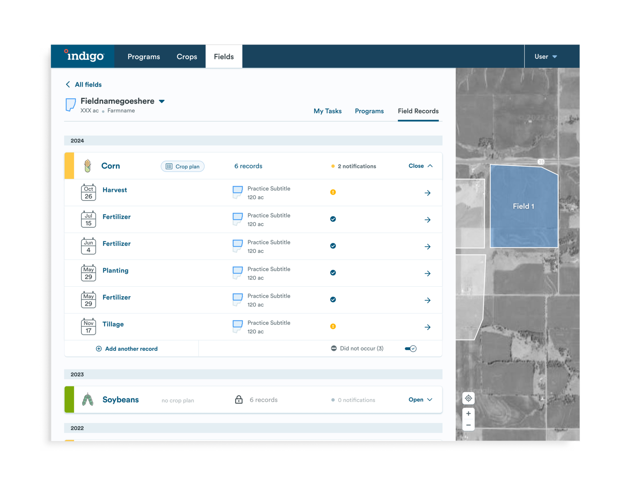The width and height of the screenshot is (622, 493).
Task: Open the Crops nav item
Action: point(187,57)
